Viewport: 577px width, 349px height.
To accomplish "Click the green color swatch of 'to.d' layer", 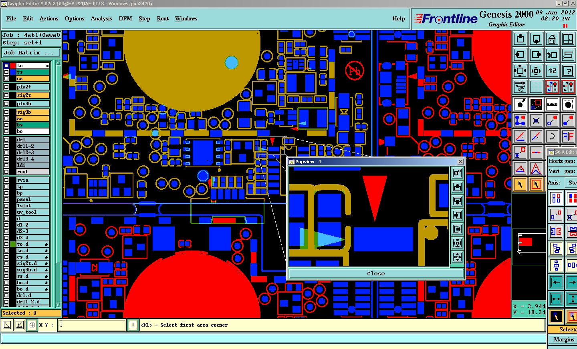I will point(13,244).
